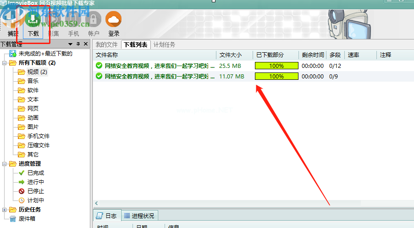Select the 已停止 stopped status item
Viewport: 414px width, 228px height.
[35, 191]
